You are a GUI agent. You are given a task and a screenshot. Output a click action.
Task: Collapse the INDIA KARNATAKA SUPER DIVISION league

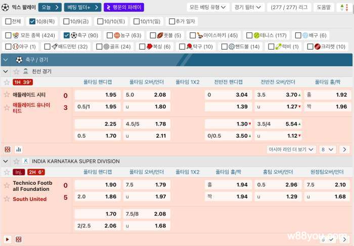click(x=6, y=161)
